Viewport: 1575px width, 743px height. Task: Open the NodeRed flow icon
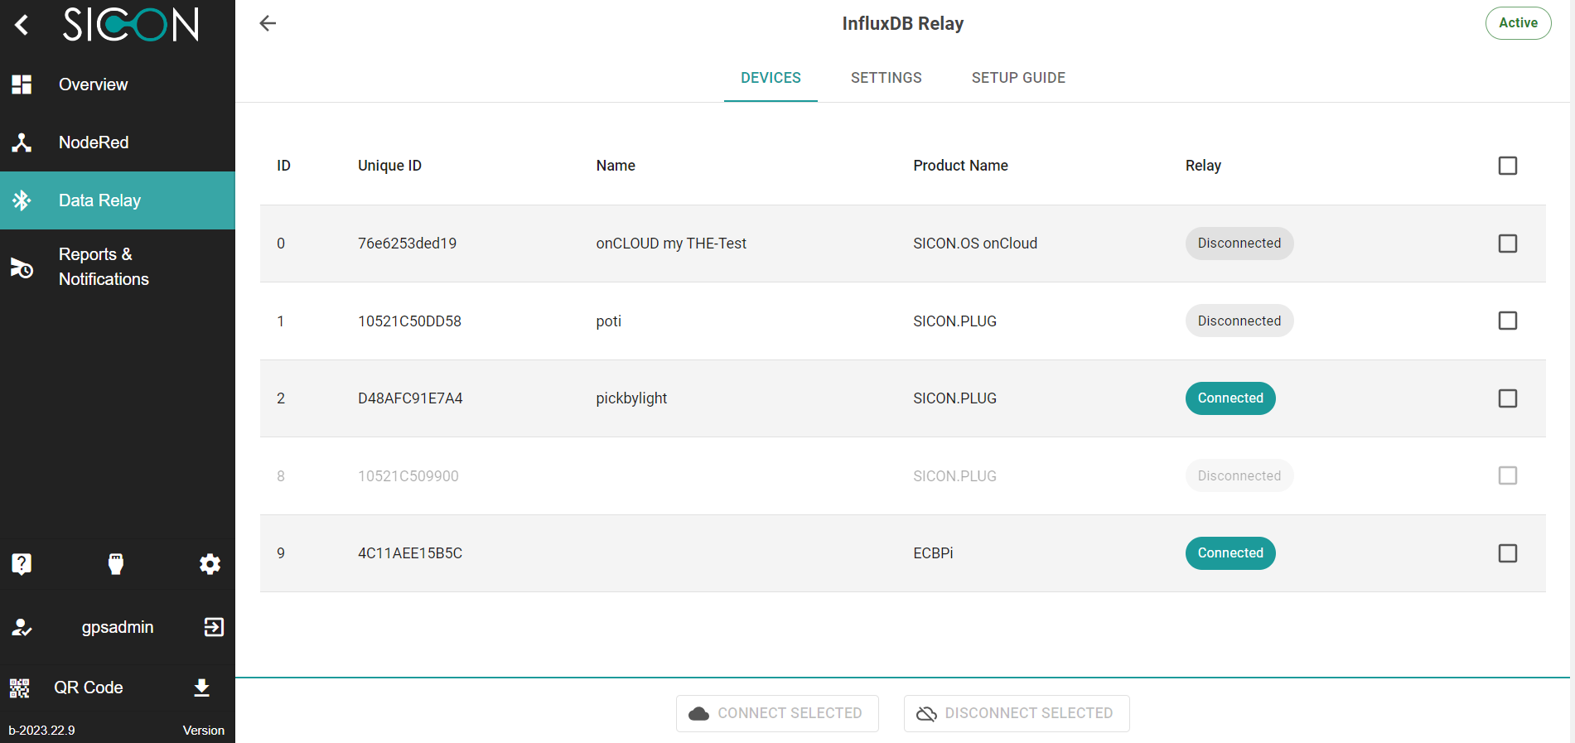(22, 142)
